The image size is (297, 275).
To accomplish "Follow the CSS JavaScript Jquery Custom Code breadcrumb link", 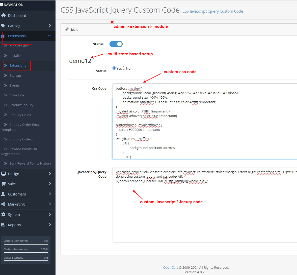I will point(213,11).
